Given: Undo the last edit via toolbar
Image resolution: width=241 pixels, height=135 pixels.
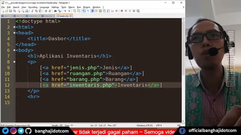Looking at the screenshot, I should 46,11.
